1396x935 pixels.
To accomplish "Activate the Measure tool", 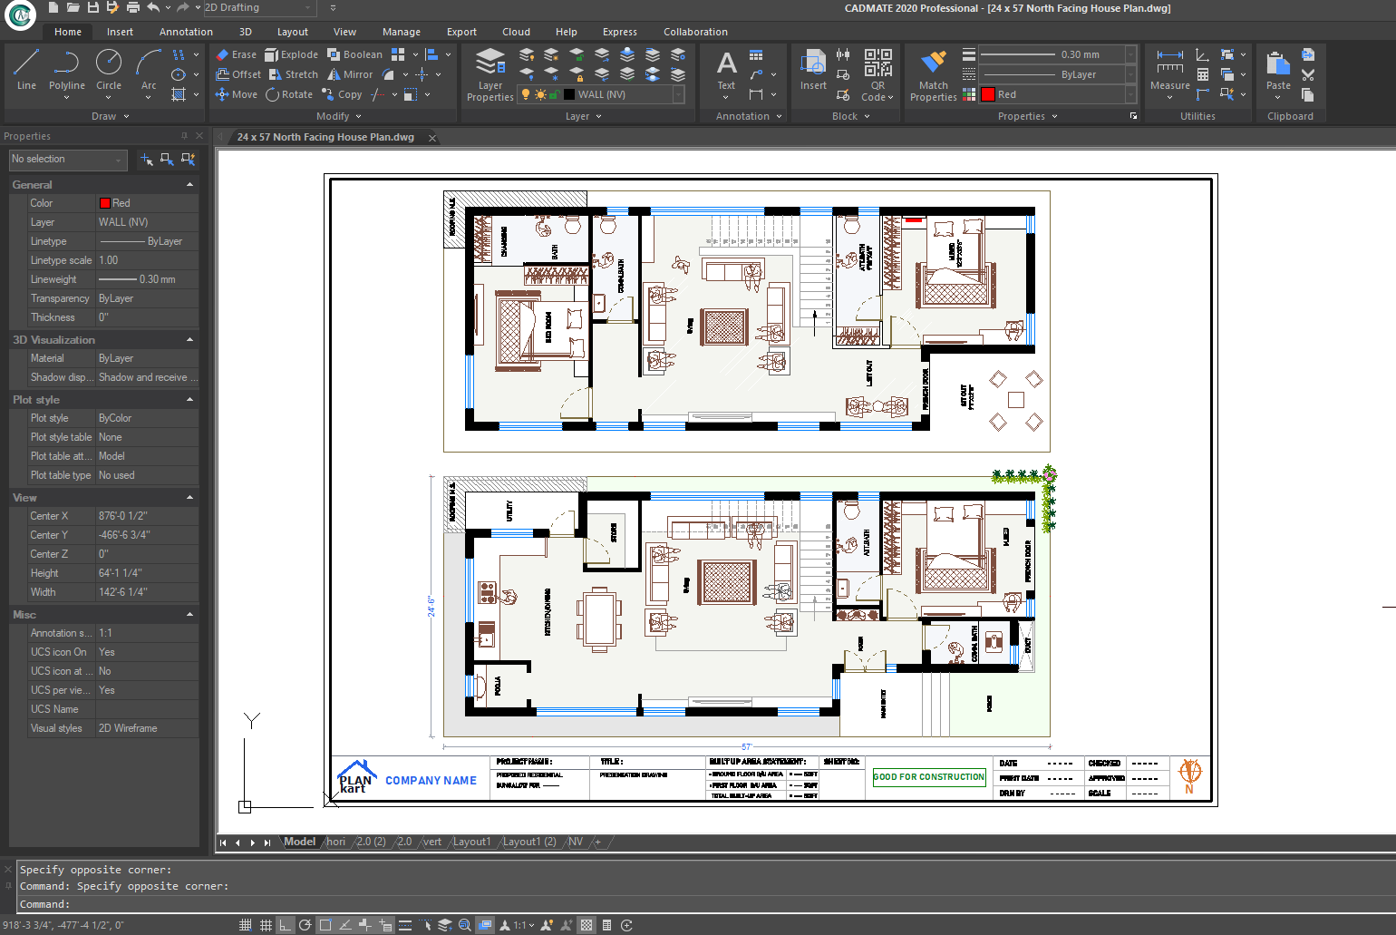I will click(1169, 70).
